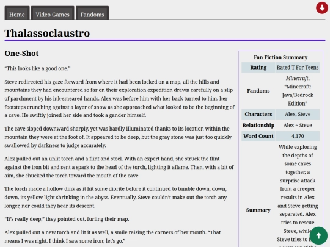The width and height of the screenshot is (330, 247).
Task: Open the Video Games tab
Action: click(53, 13)
